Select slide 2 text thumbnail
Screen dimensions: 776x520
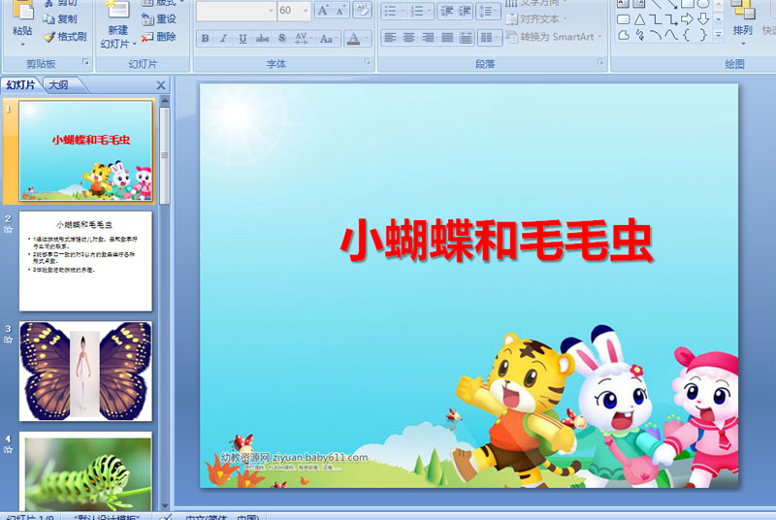(85, 261)
